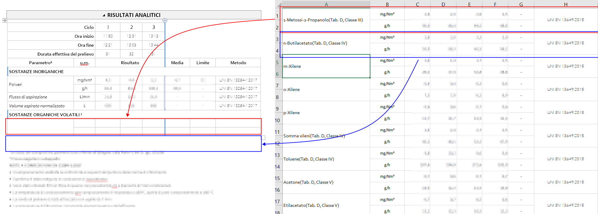598x214 pixels.
Task: Click the 11:50 start time cell
Action: click(x=108, y=36)
